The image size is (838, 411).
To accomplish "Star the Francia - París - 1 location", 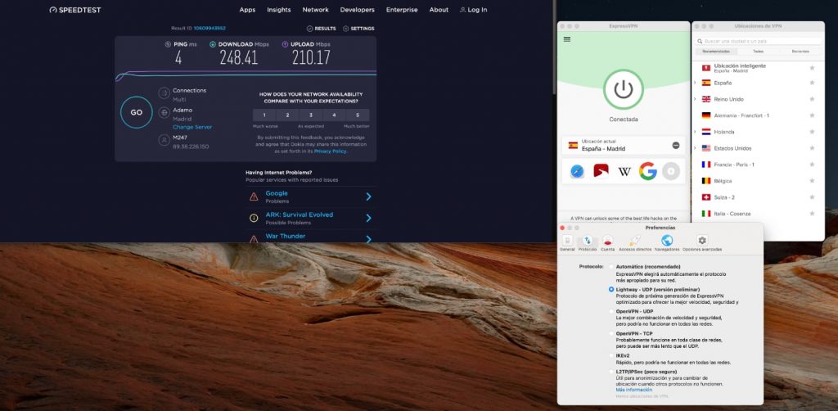I will [x=812, y=165].
